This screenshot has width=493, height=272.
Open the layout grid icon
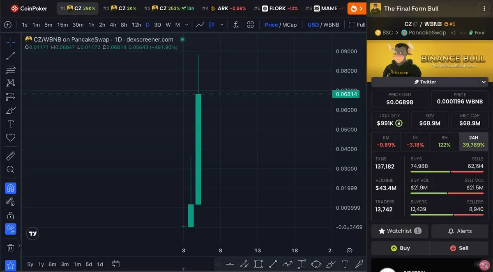click(251, 25)
